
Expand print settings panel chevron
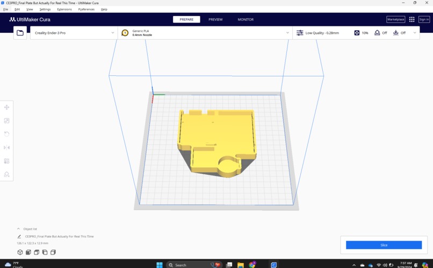click(415, 33)
